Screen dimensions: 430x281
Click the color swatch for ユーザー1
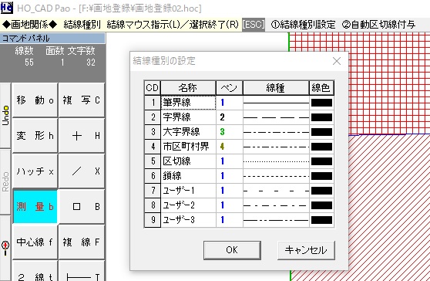321,191
